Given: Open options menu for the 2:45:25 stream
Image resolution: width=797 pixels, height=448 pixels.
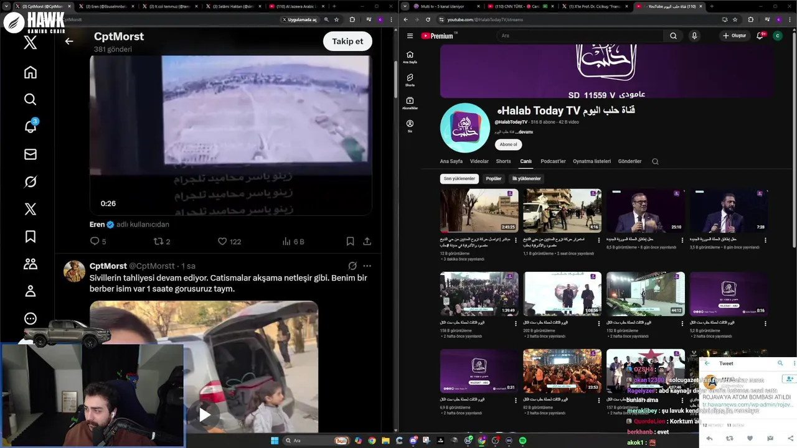Looking at the screenshot, I should (x=516, y=240).
